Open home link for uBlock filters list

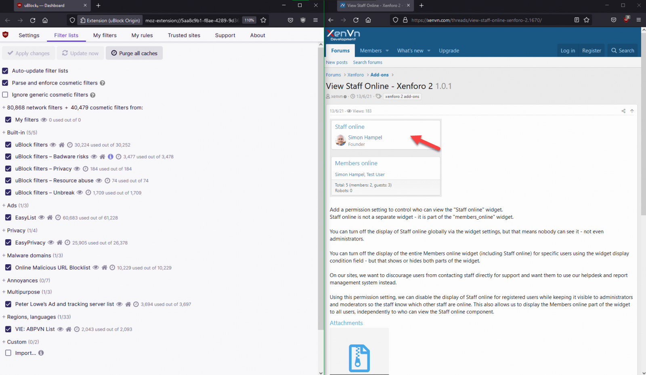tap(62, 145)
